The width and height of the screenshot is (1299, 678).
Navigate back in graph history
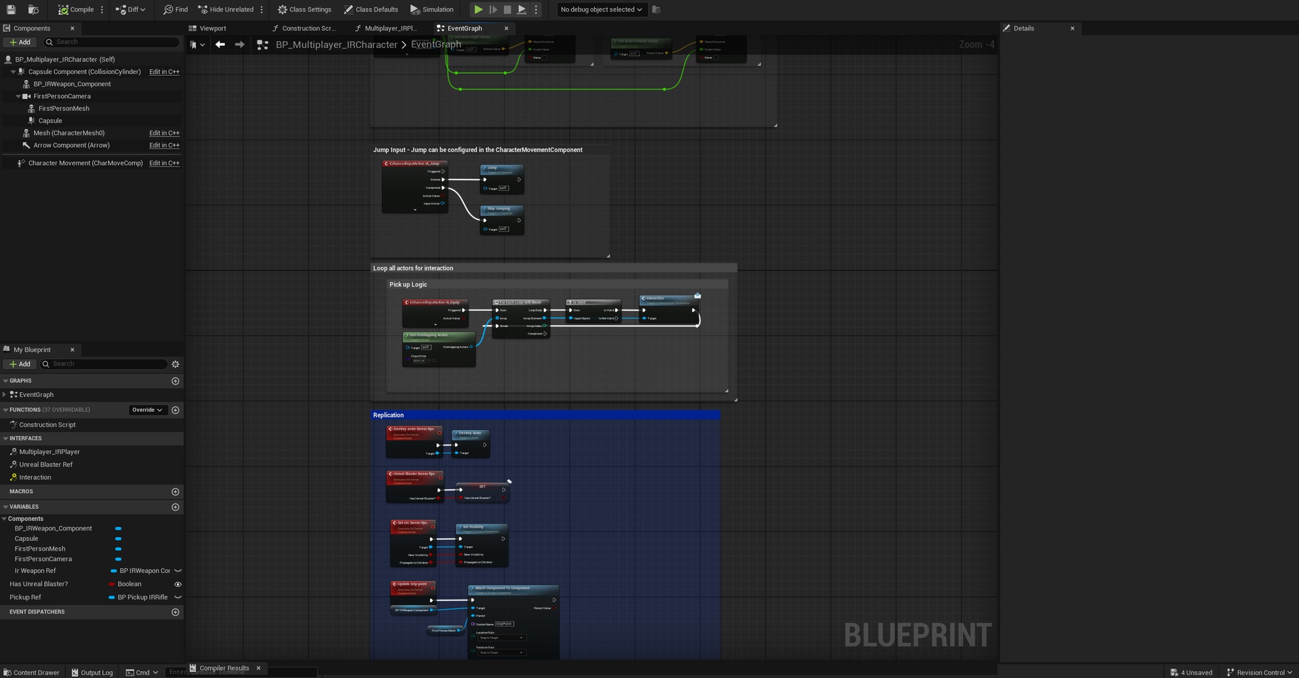220,45
